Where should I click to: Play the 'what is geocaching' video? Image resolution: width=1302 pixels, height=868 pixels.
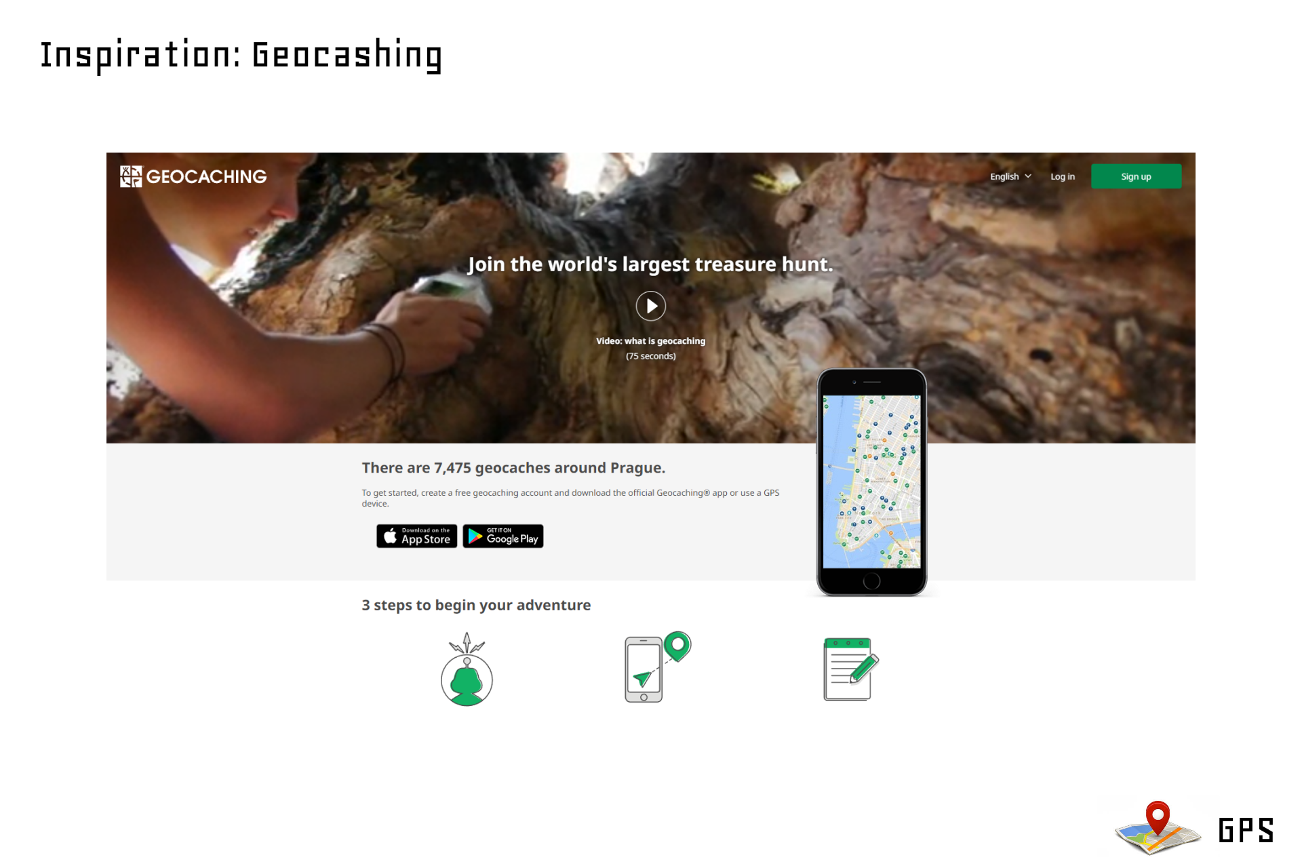pos(650,306)
